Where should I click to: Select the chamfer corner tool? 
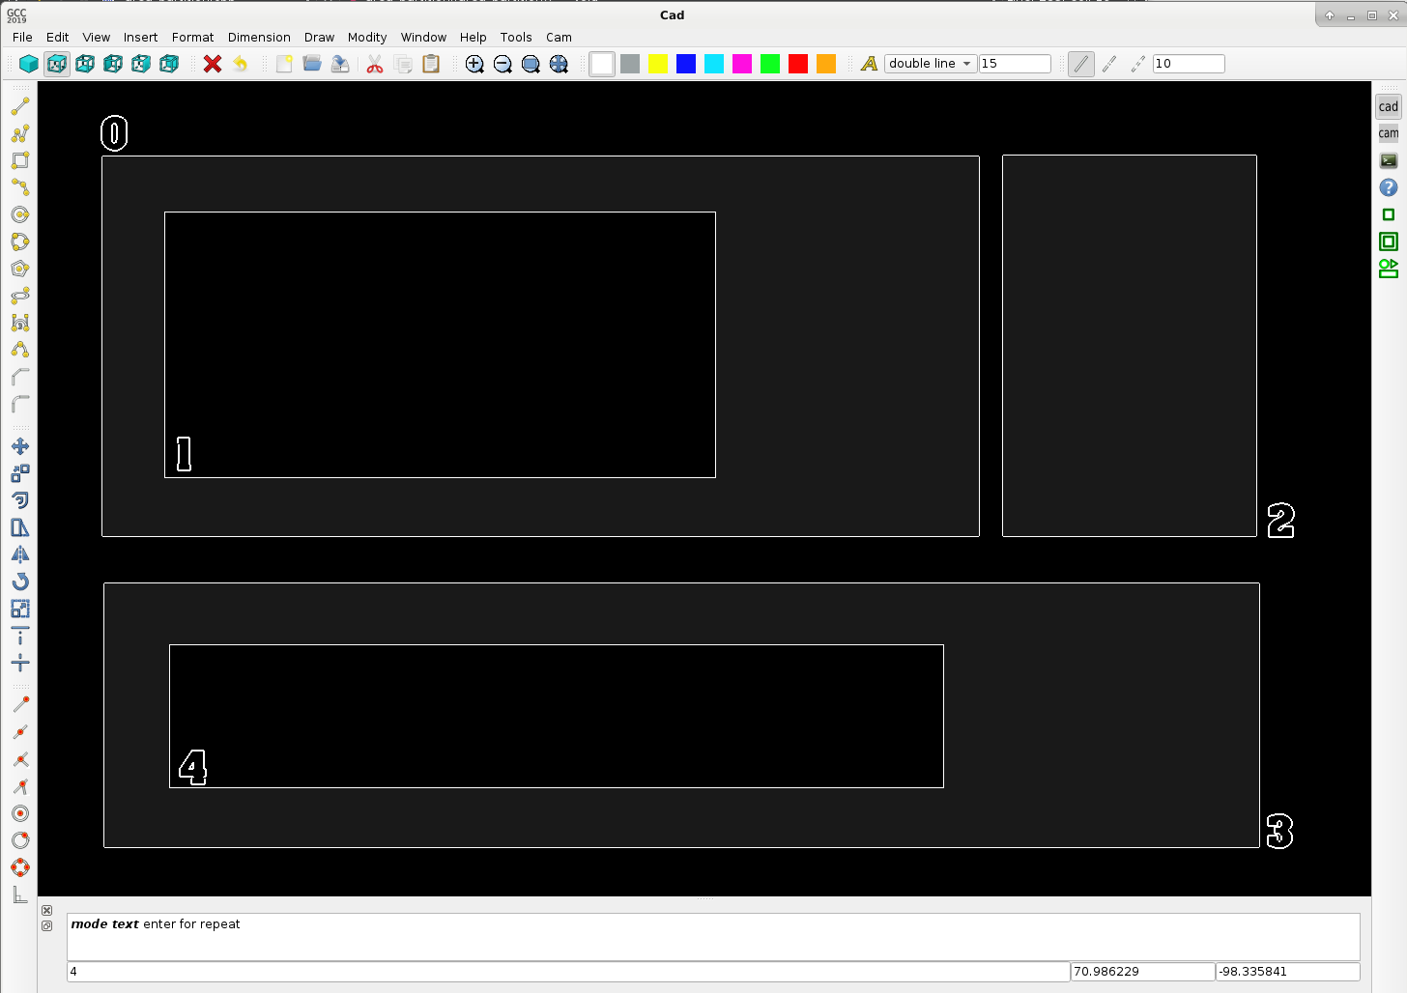(x=20, y=377)
